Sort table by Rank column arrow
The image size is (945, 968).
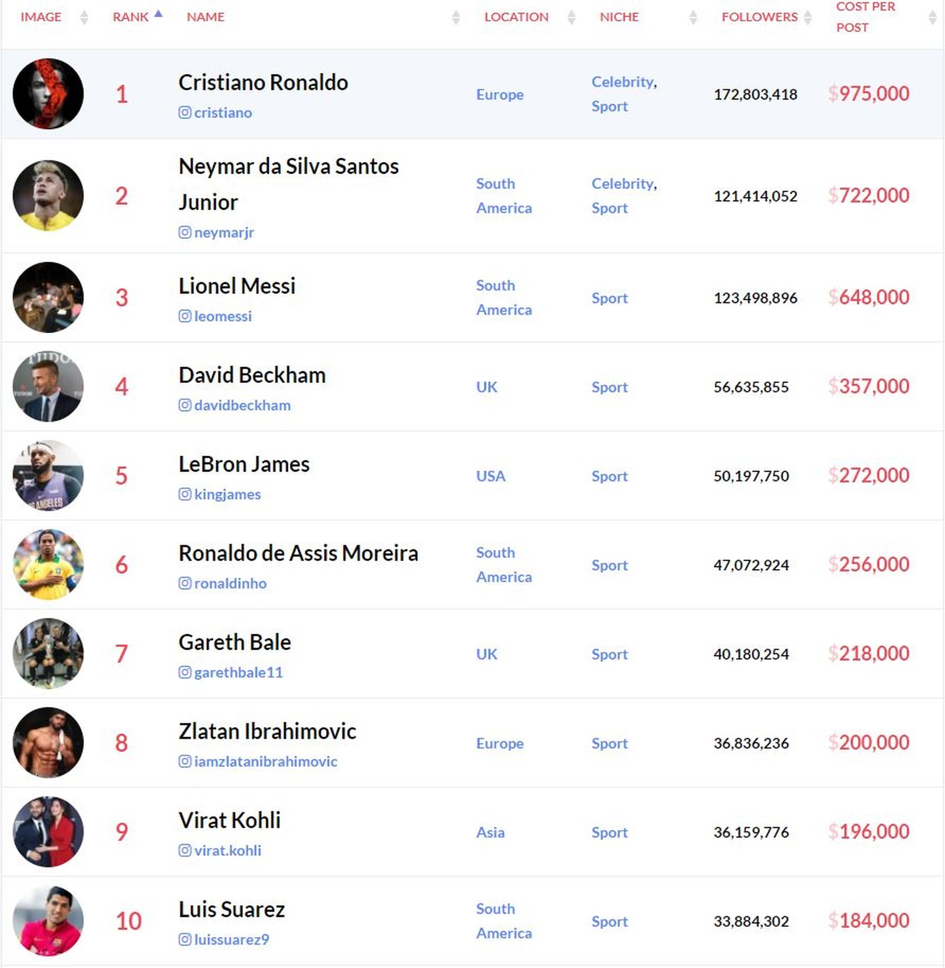pos(158,14)
